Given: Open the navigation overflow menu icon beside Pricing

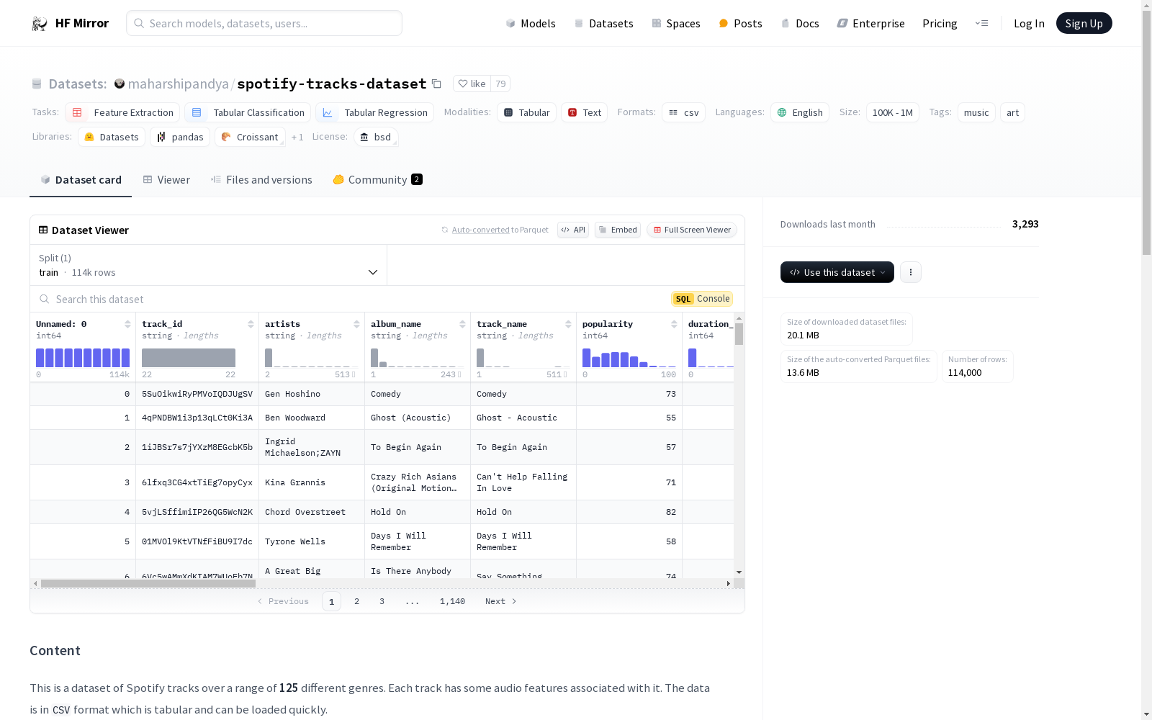Looking at the screenshot, I should point(981,23).
